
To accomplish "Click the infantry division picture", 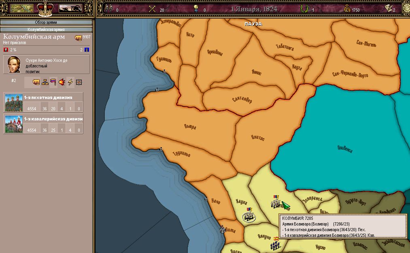I will (14, 103).
